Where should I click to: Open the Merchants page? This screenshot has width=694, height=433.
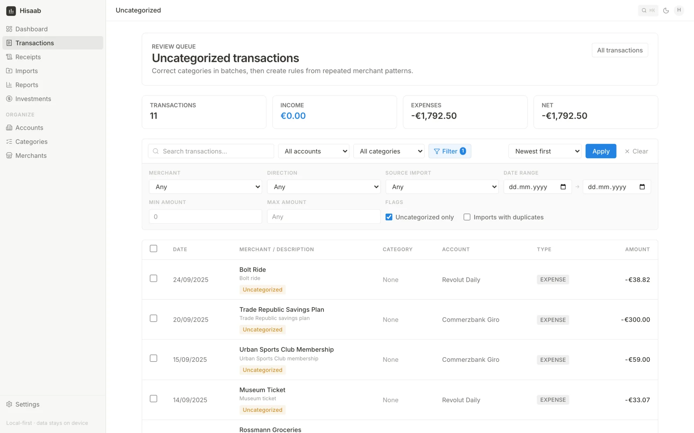coord(53,155)
